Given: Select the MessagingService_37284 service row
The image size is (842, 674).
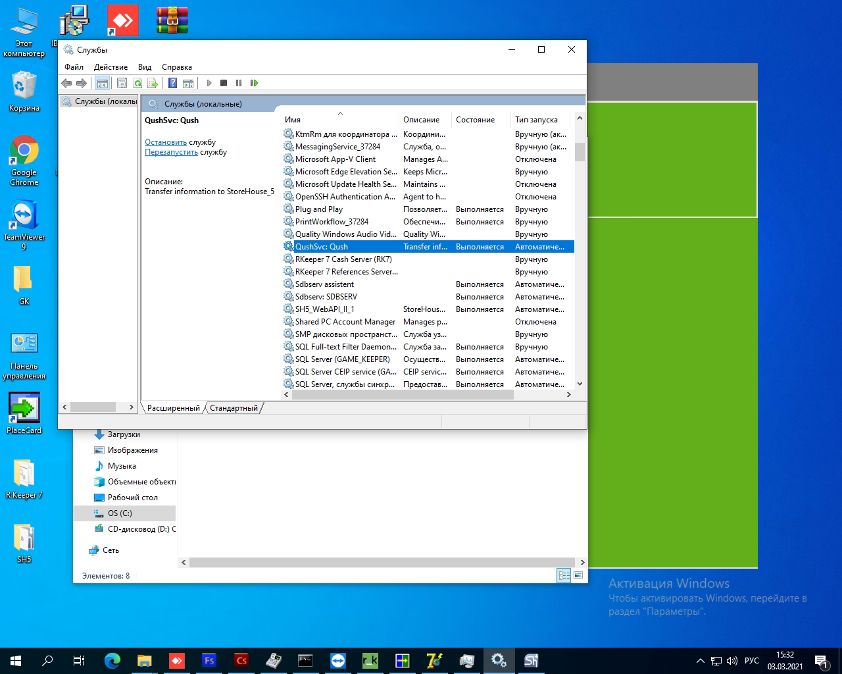Looking at the screenshot, I should (x=428, y=147).
